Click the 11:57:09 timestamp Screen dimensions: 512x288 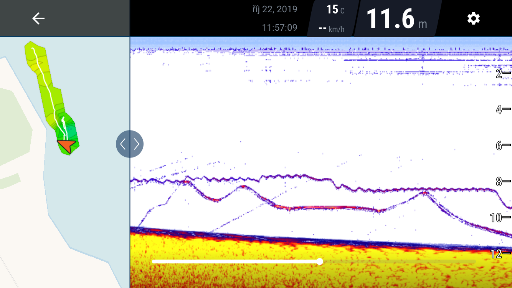[x=279, y=28]
